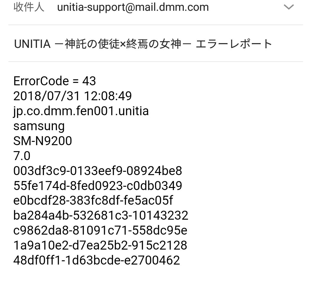Click the word UNITIA in the subject
This screenshot has width=312, height=281.
(x=32, y=44)
